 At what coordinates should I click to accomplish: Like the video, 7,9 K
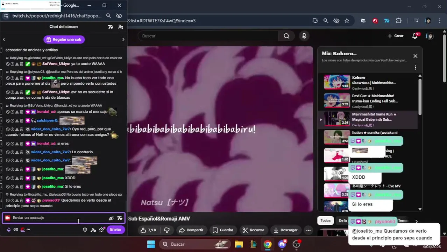coord(149,230)
